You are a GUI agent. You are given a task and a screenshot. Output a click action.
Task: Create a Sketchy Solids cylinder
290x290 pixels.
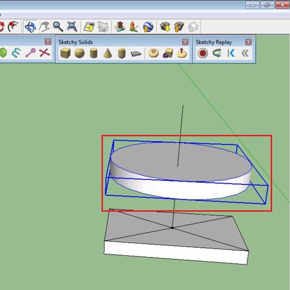93,53
